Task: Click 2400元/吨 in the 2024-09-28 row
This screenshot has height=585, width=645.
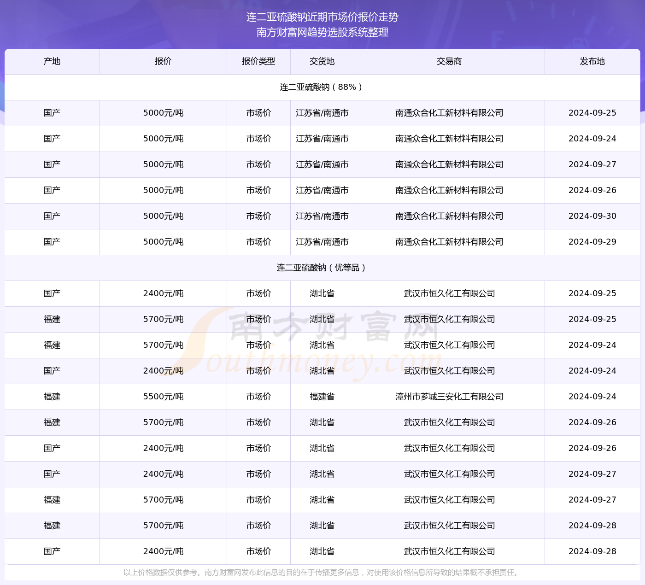Action: [163, 551]
